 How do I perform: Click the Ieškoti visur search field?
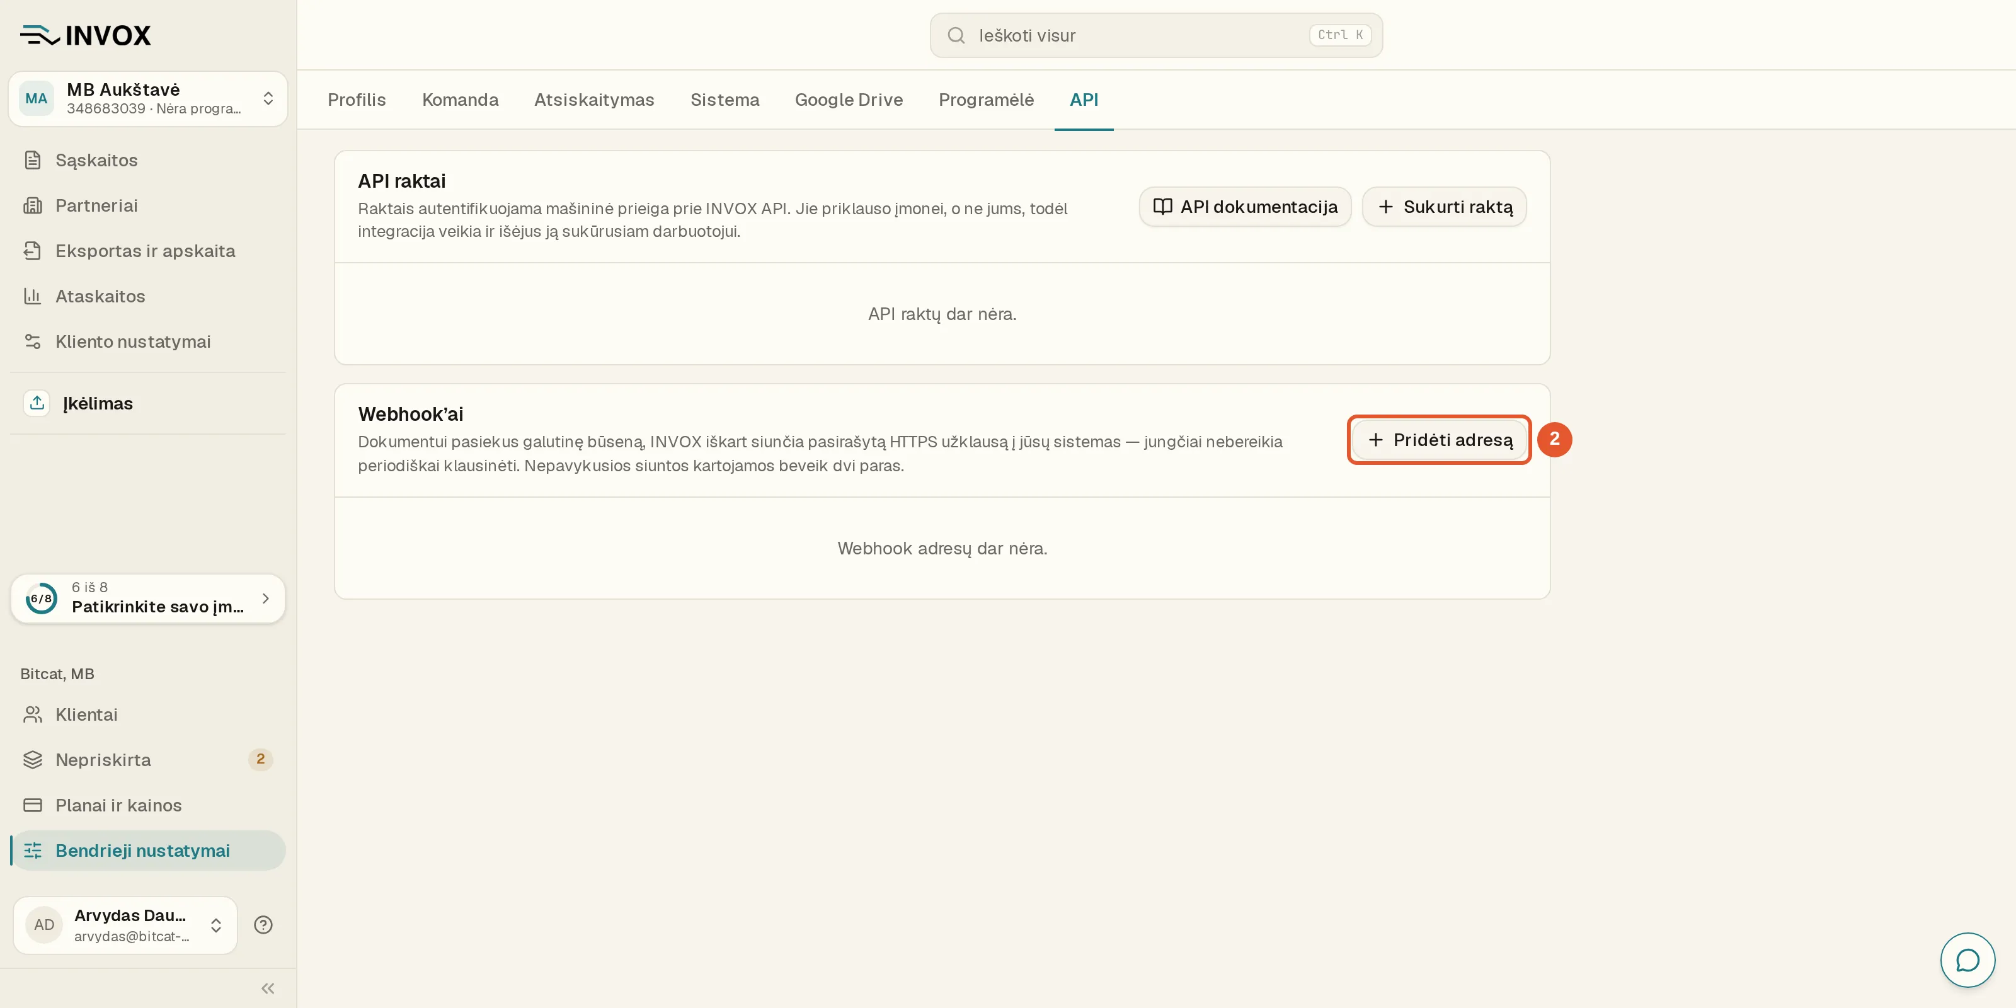(1156, 35)
